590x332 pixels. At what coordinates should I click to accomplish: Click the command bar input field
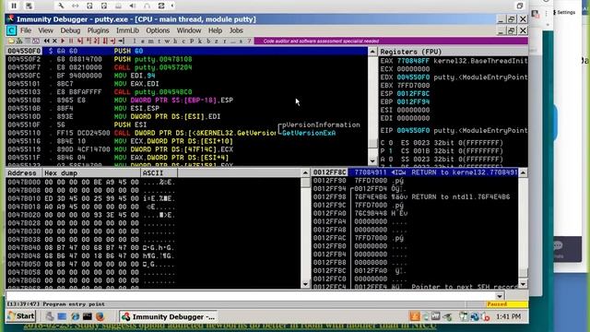[x=251, y=296]
